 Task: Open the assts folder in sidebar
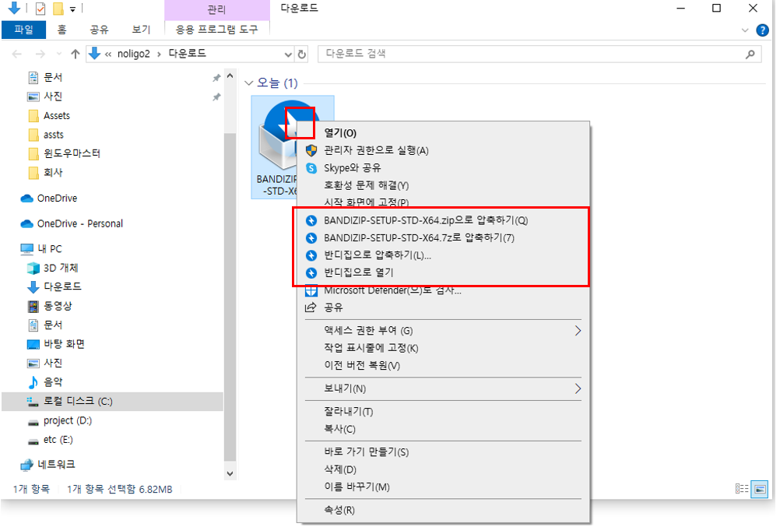click(53, 135)
